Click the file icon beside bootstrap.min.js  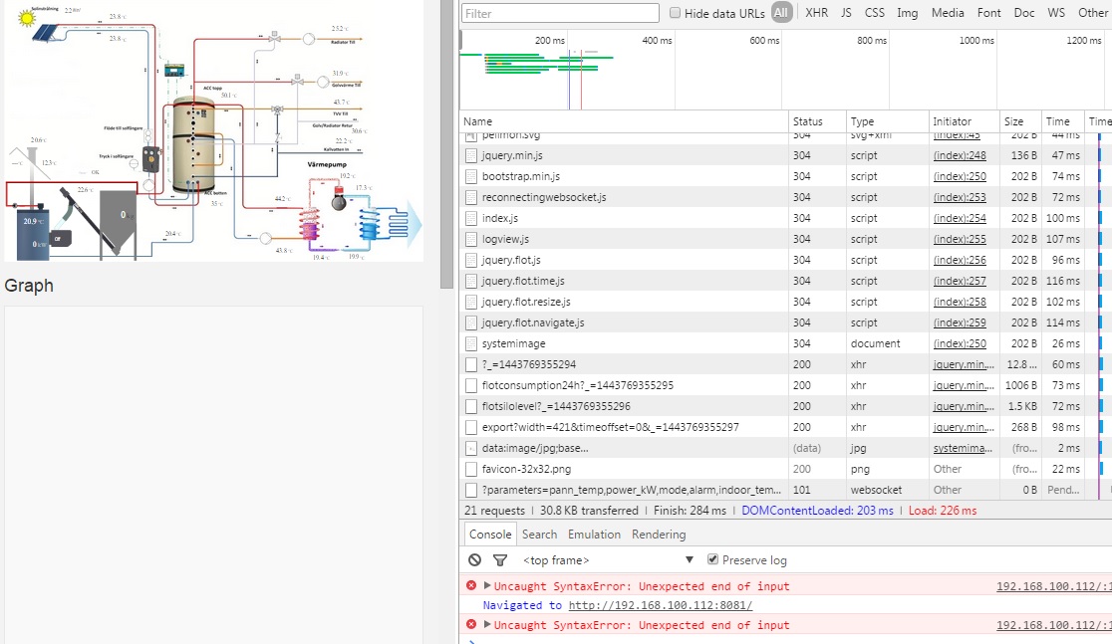click(x=472, y=176)
